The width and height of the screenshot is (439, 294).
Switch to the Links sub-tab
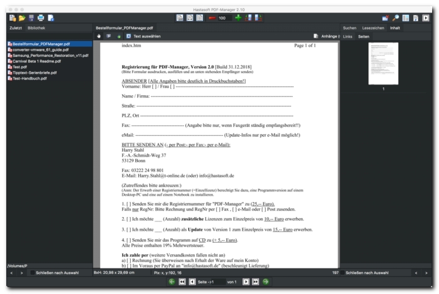[348, 37]
